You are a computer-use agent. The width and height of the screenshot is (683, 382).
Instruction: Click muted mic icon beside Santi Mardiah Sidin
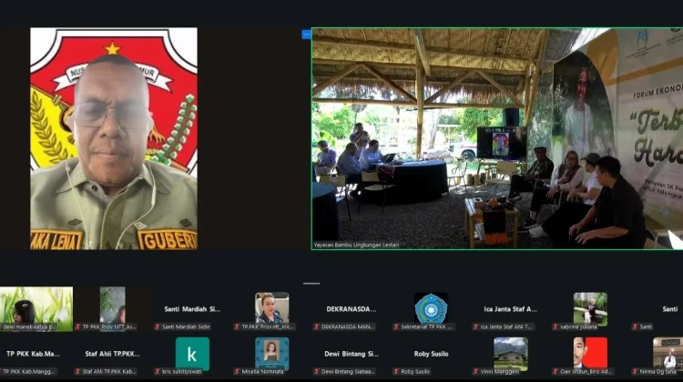point(158,327)
